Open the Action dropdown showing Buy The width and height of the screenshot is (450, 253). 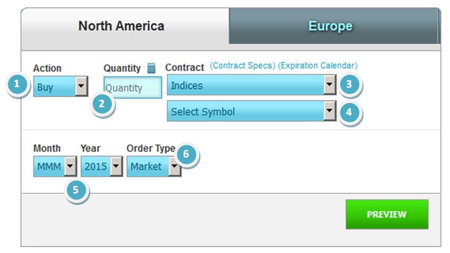point(61,86)
